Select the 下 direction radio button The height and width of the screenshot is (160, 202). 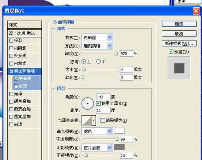point(99,62)
